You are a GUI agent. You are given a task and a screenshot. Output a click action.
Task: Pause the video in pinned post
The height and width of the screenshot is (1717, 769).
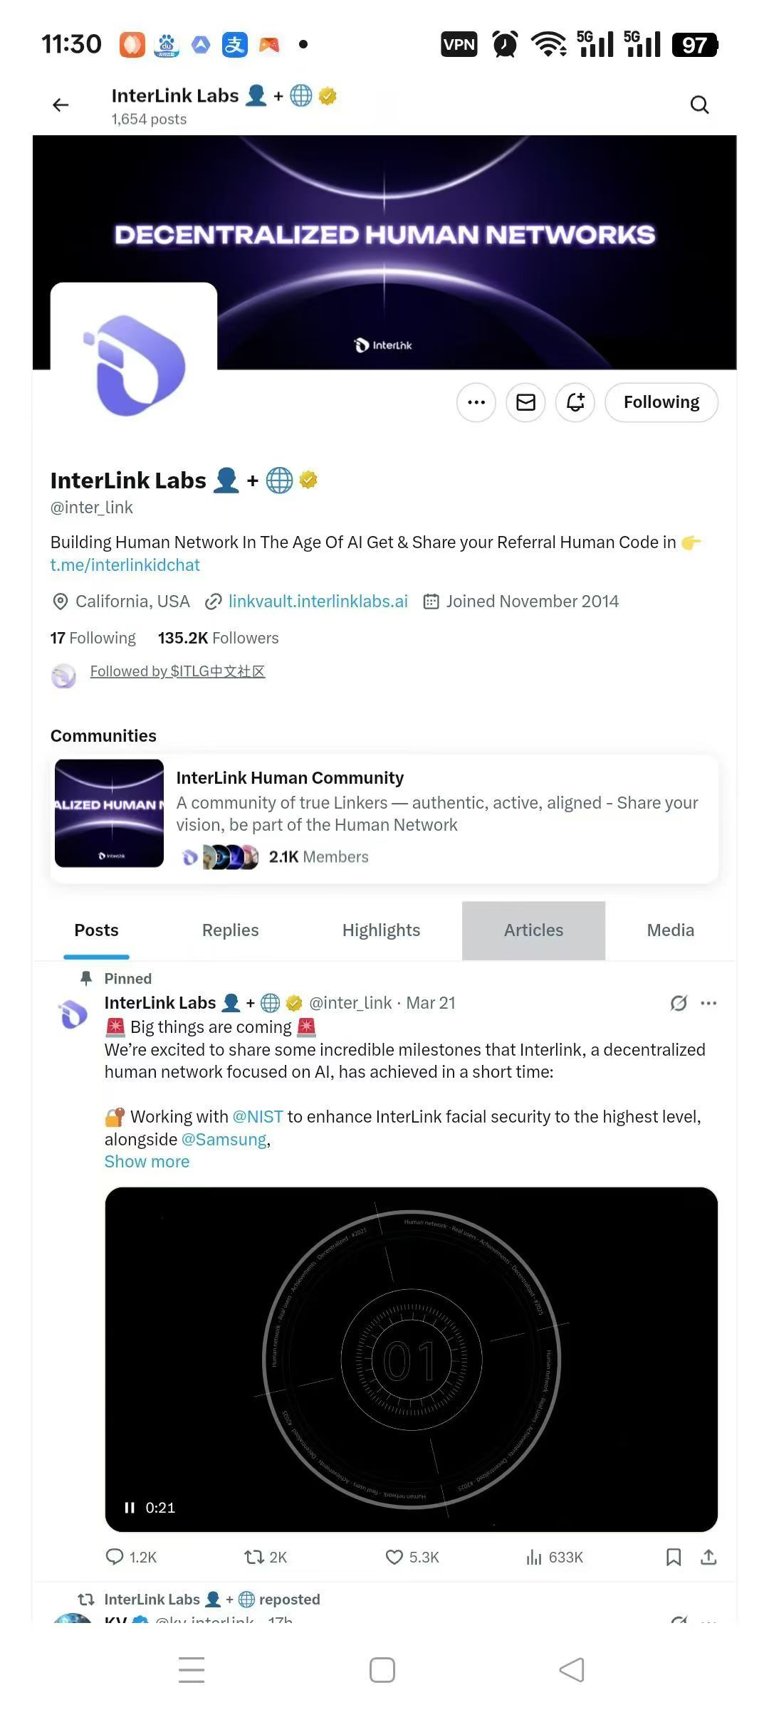[130, 1507]
